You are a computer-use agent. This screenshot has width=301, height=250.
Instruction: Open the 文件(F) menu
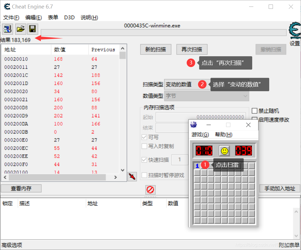click(11, 18)
